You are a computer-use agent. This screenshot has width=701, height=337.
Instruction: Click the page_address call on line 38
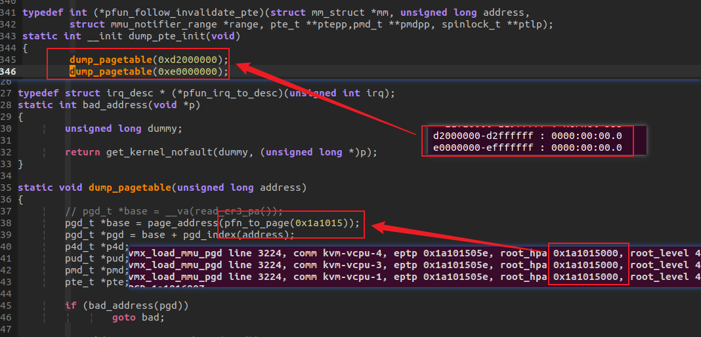coord(184,223)
